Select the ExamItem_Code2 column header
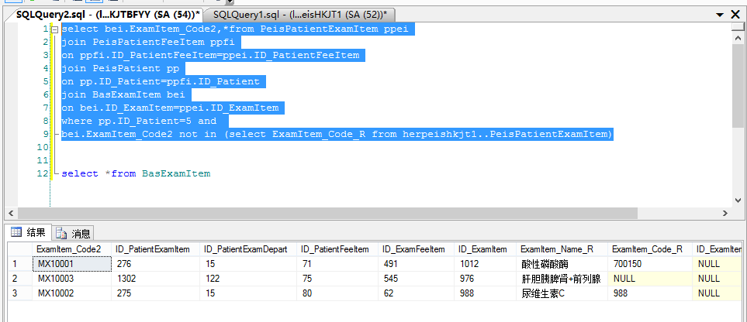This screenshot has height=322, width=747. pos(71,249)
